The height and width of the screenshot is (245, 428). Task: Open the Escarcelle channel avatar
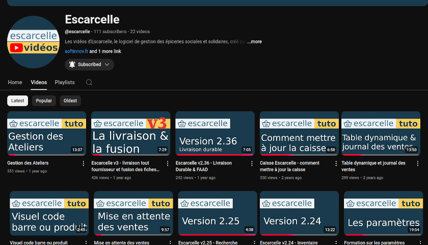coord(34,42)
